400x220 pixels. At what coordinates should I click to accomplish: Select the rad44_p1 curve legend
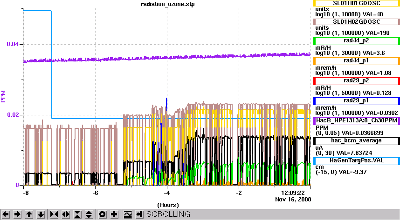(356, 61)
